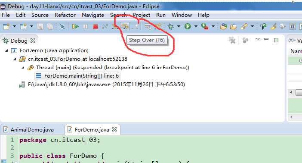Open the New wizard dropdown arrow
This screenshot has height=163, width=302.
14,26
